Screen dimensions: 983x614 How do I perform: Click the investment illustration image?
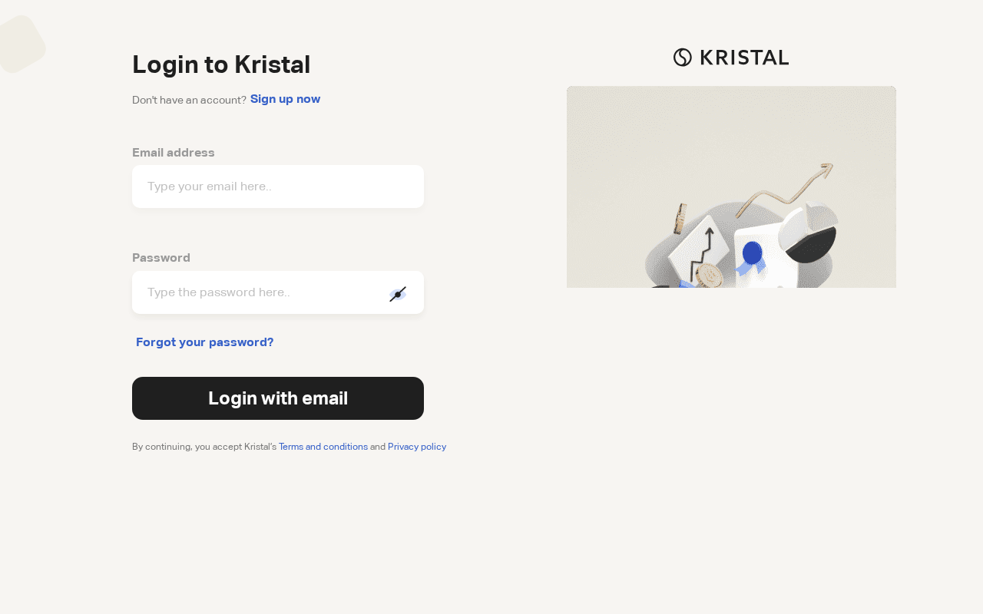[731, 187]
